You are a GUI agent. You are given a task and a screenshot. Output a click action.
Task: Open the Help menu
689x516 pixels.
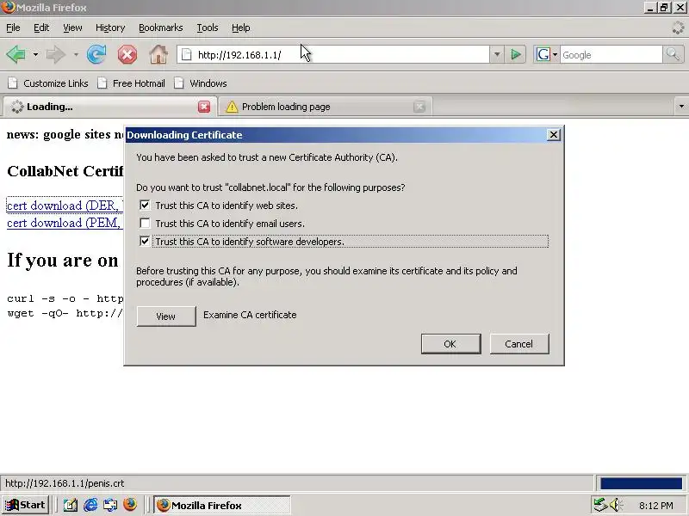(241, 28)
